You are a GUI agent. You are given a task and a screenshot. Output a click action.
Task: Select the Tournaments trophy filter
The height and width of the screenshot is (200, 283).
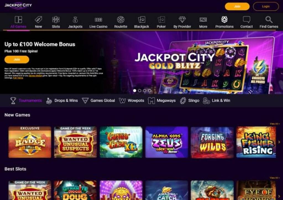click(x=26, y=100)
